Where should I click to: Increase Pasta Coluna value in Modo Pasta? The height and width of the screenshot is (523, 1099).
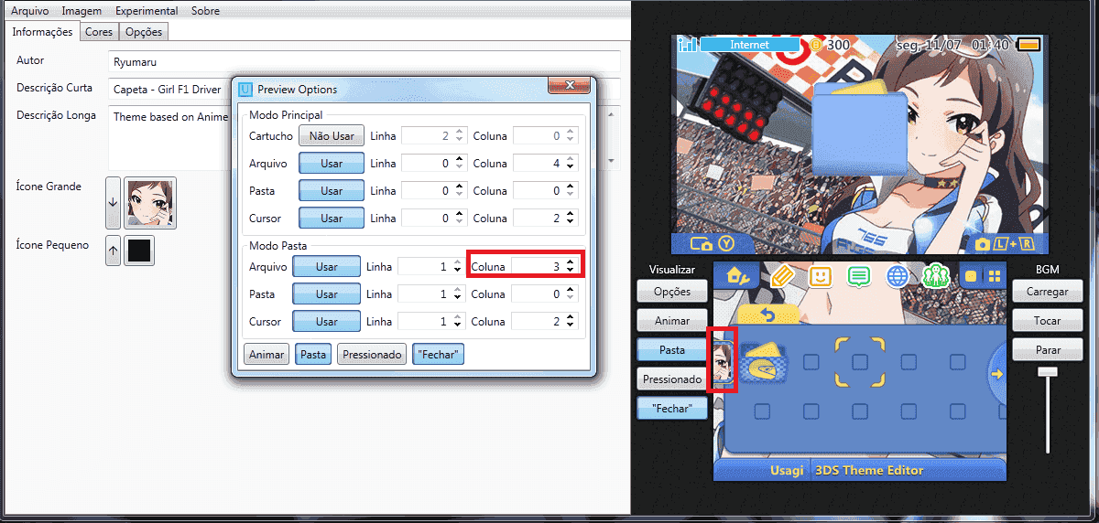pos(571,290)
